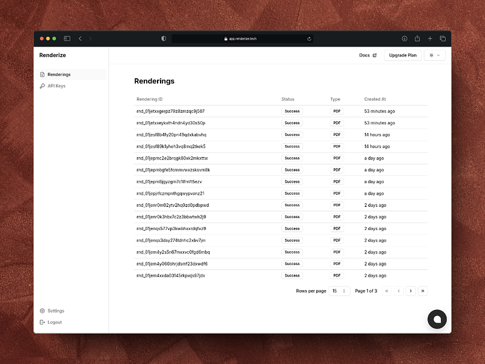485x364 pixels.
Task: Go to the next page
Action: point(411,291)
